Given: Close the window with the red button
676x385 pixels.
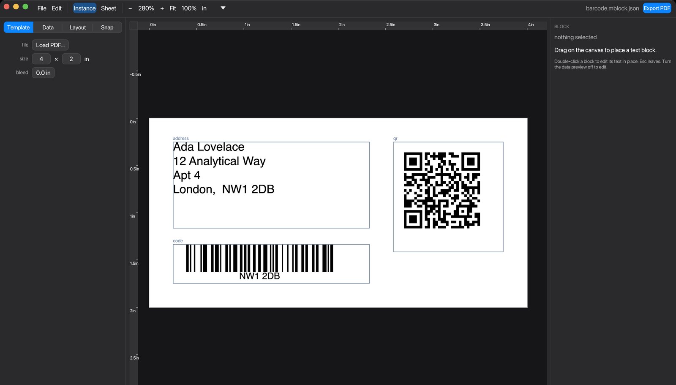Looking at the screenshot, I should [7, 7].
